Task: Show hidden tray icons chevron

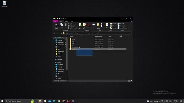Action: pyautogui.click(x=160, y=101)
